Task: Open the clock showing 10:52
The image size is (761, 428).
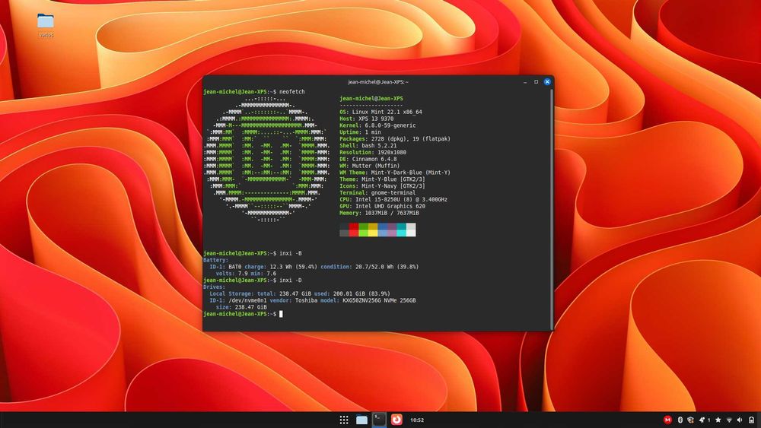Action: coord(417,420)
